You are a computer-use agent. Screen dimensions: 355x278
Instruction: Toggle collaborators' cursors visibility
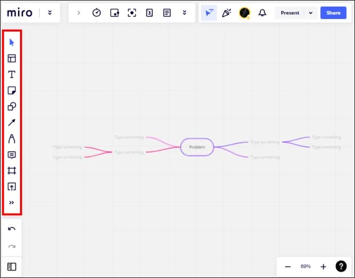click(x=209, y=13)
